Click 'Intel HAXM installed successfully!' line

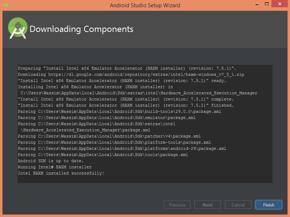(61, 173)
